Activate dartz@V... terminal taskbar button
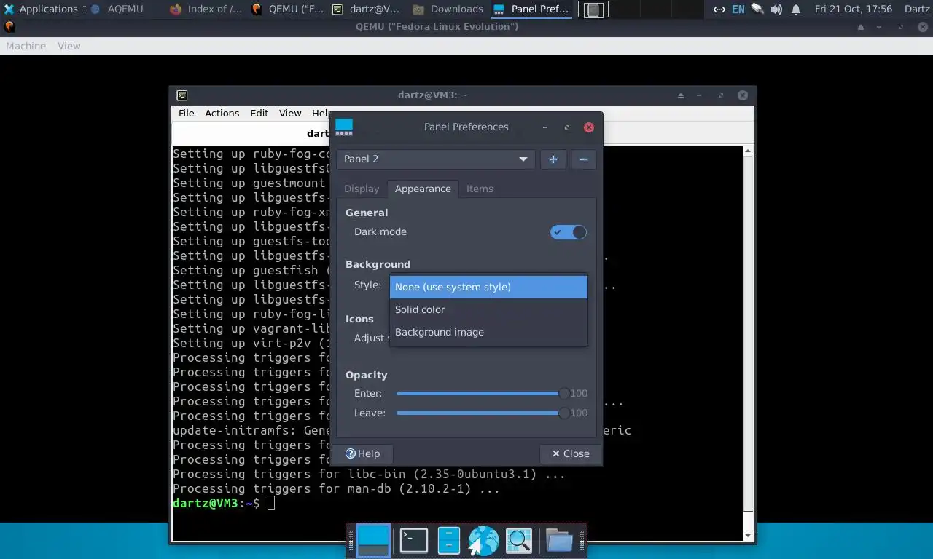The image size is (933, 559). (367, 9)
